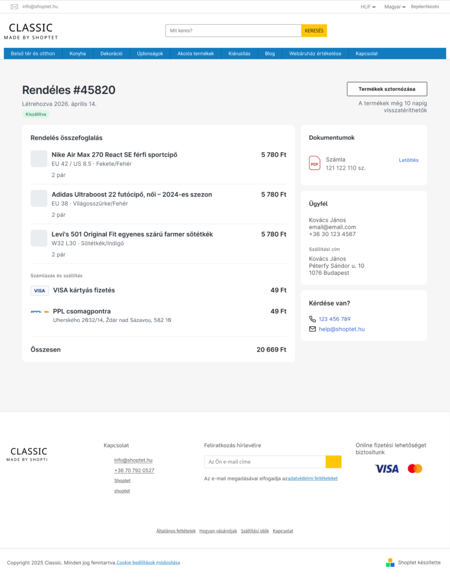Click the yellow KERESÉS search button

coord(314,30)
